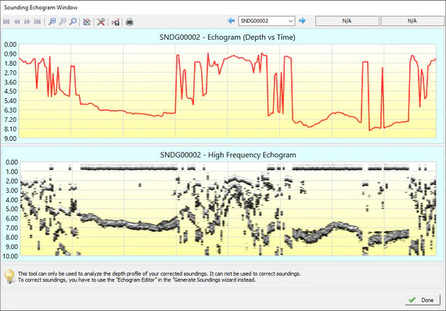446x311 pixels.
Task: Click the first N/A status field
Action: pyautogui.click(x=347, y=21)
